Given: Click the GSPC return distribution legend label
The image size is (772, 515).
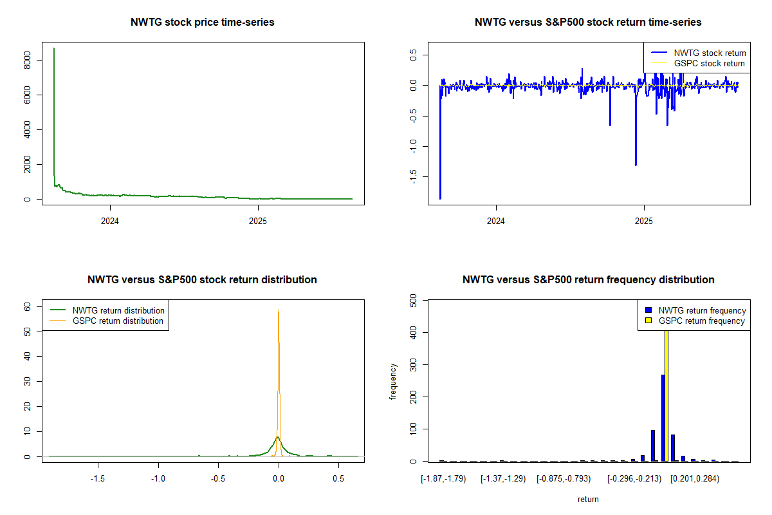Looking at the screenshot, I should (118, 321).
